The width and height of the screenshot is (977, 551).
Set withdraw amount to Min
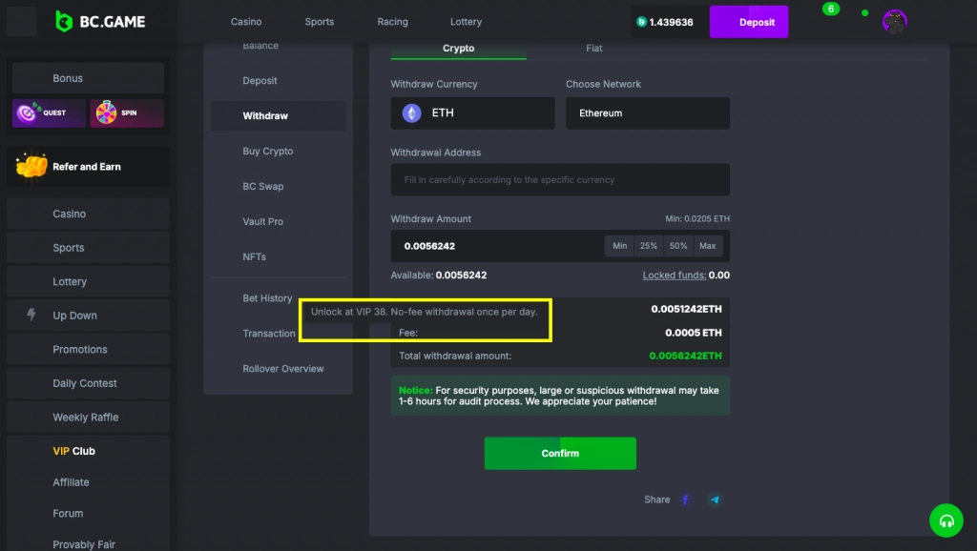(619, 246)
